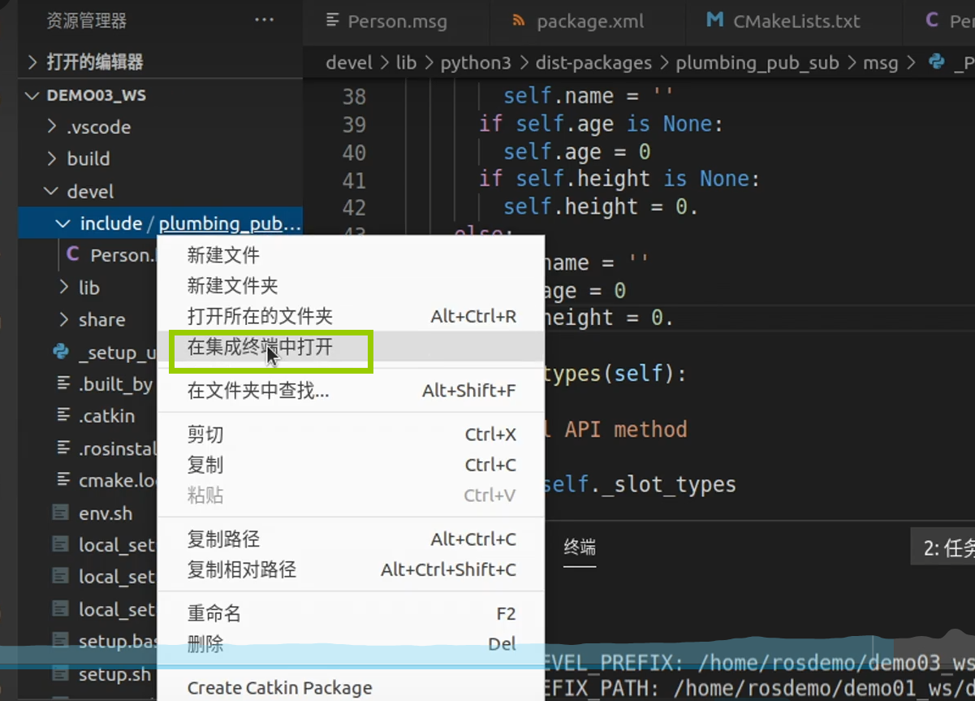This screenshot has width=975, height=701.
Task: Choose 新建文件 in the context menu
Action: pos(223,255)
